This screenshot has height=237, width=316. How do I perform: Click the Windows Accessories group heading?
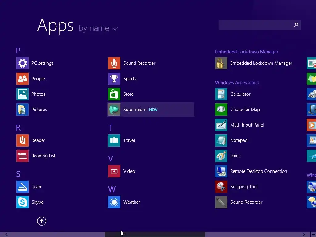coord(237,83)
